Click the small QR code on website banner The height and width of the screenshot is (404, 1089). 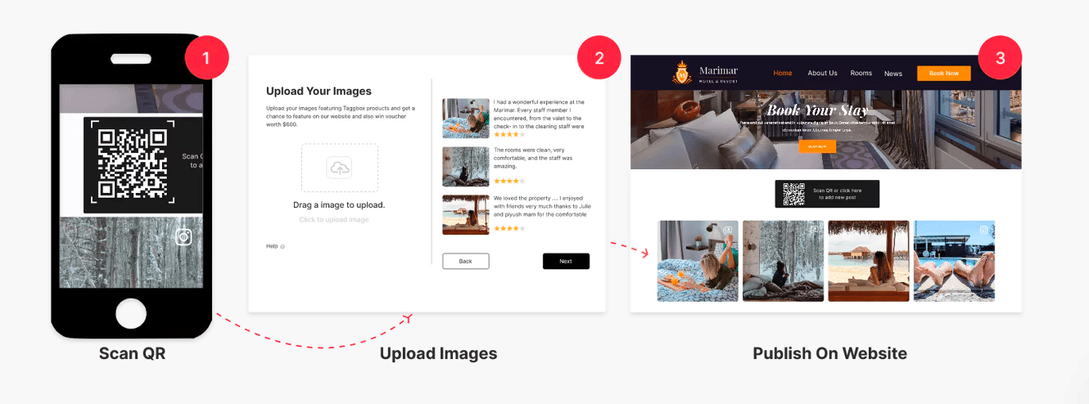[x=794, y=194]
